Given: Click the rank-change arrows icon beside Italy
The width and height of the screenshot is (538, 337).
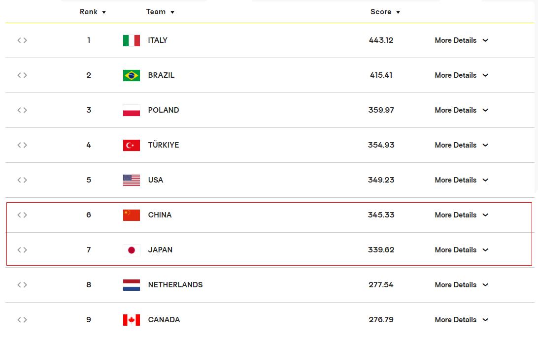Looking at the screenshot, I should [x=22, y=40].
